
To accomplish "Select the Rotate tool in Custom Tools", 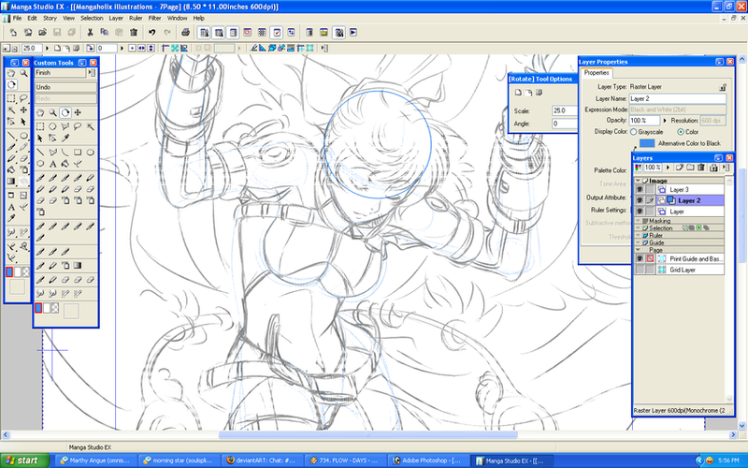I will tap(65, 112).
